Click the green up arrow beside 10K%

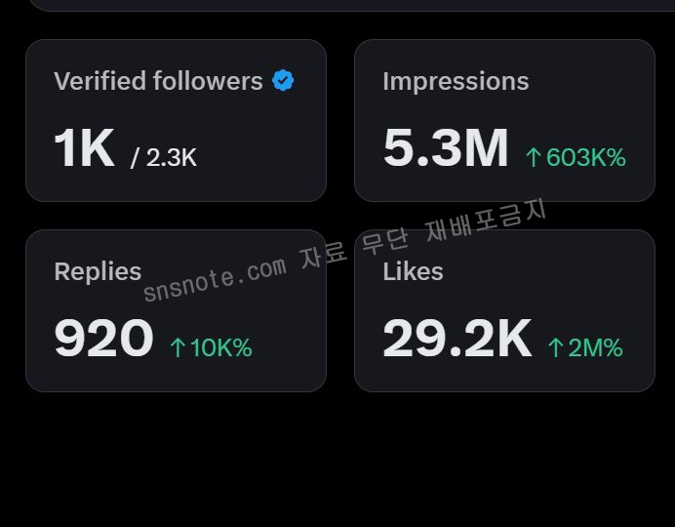[x=178, y=347]
